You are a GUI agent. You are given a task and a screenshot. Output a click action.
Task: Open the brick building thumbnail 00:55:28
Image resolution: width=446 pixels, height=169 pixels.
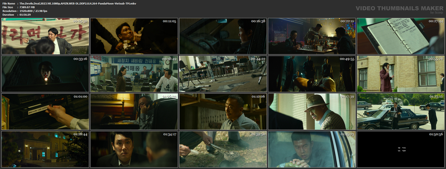click(401, 74)
